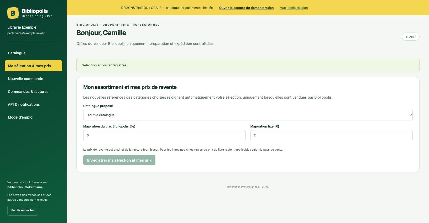The width and height of the screenshot is (429, 223).
Task: Click the Bibliopolis · Sellermania vendor text
Action: click(25, 187)
